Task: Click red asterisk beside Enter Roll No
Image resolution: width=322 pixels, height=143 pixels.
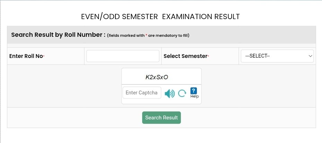Action: point(44,56)
